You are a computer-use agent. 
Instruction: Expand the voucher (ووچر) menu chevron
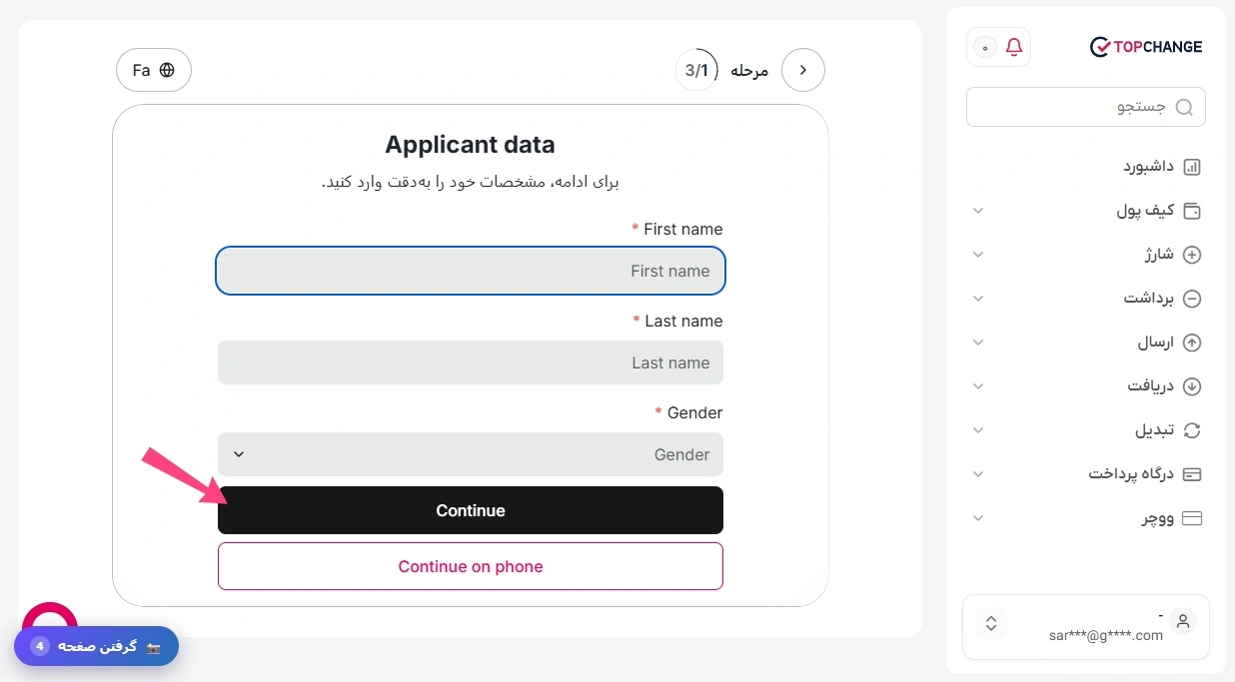pos(978,518)
